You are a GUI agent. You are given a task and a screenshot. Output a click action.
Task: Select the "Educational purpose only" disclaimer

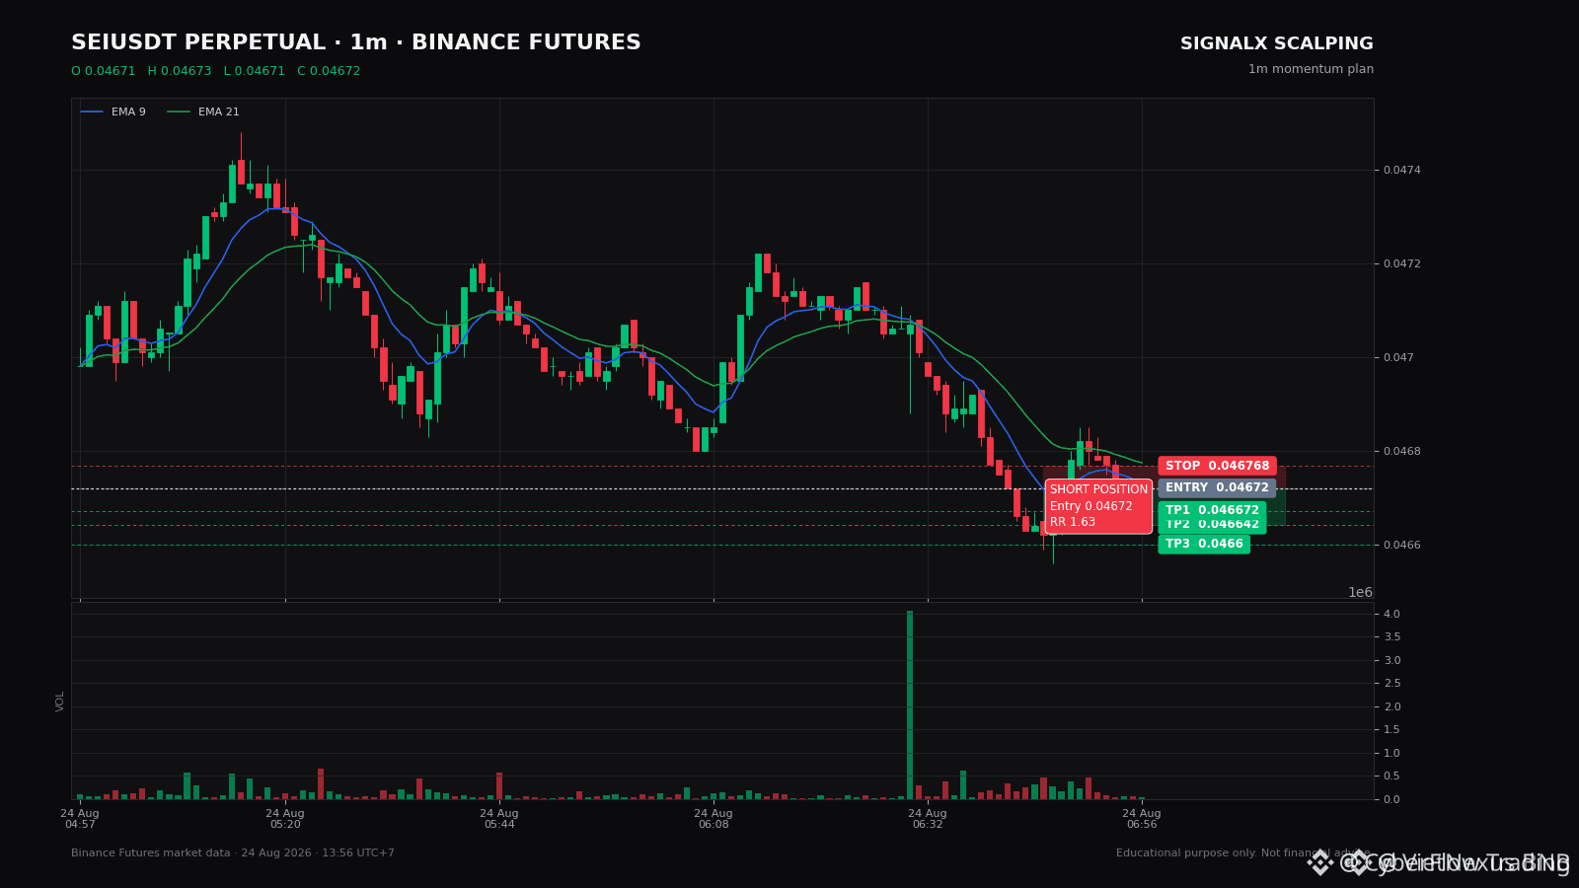pyautogui.click(x=1243, y=853)
